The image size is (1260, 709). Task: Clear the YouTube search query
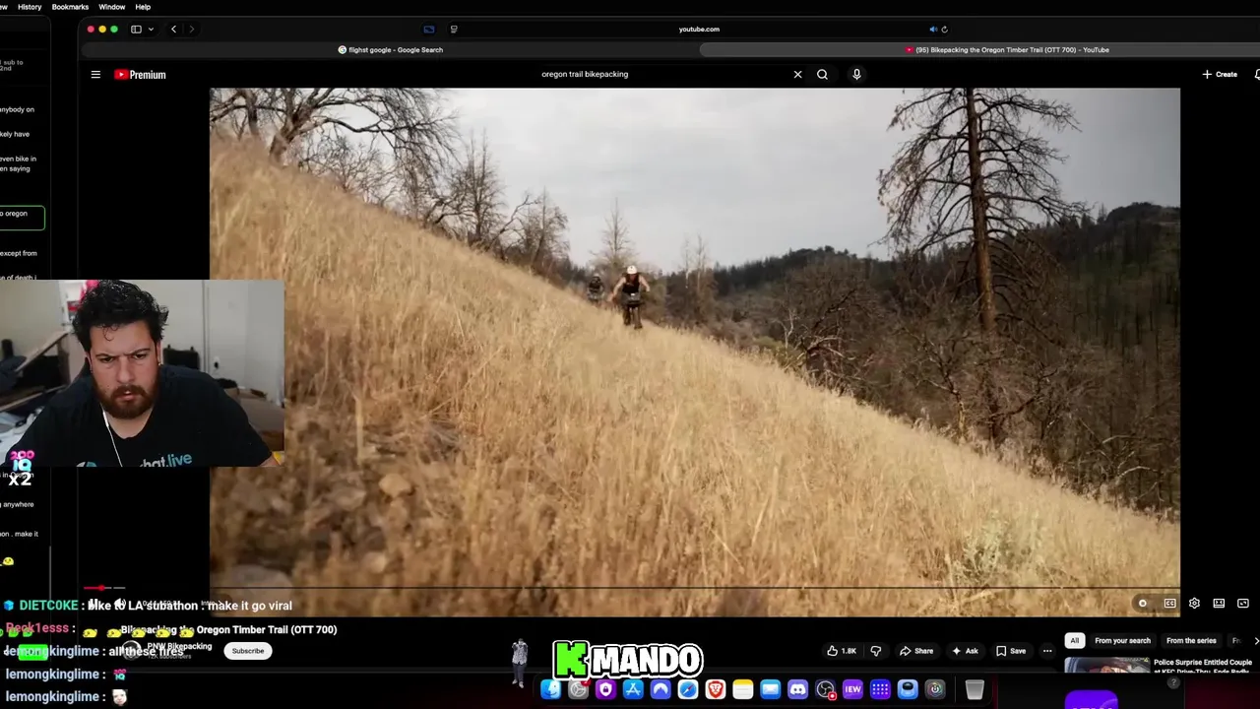pos(797,74)
